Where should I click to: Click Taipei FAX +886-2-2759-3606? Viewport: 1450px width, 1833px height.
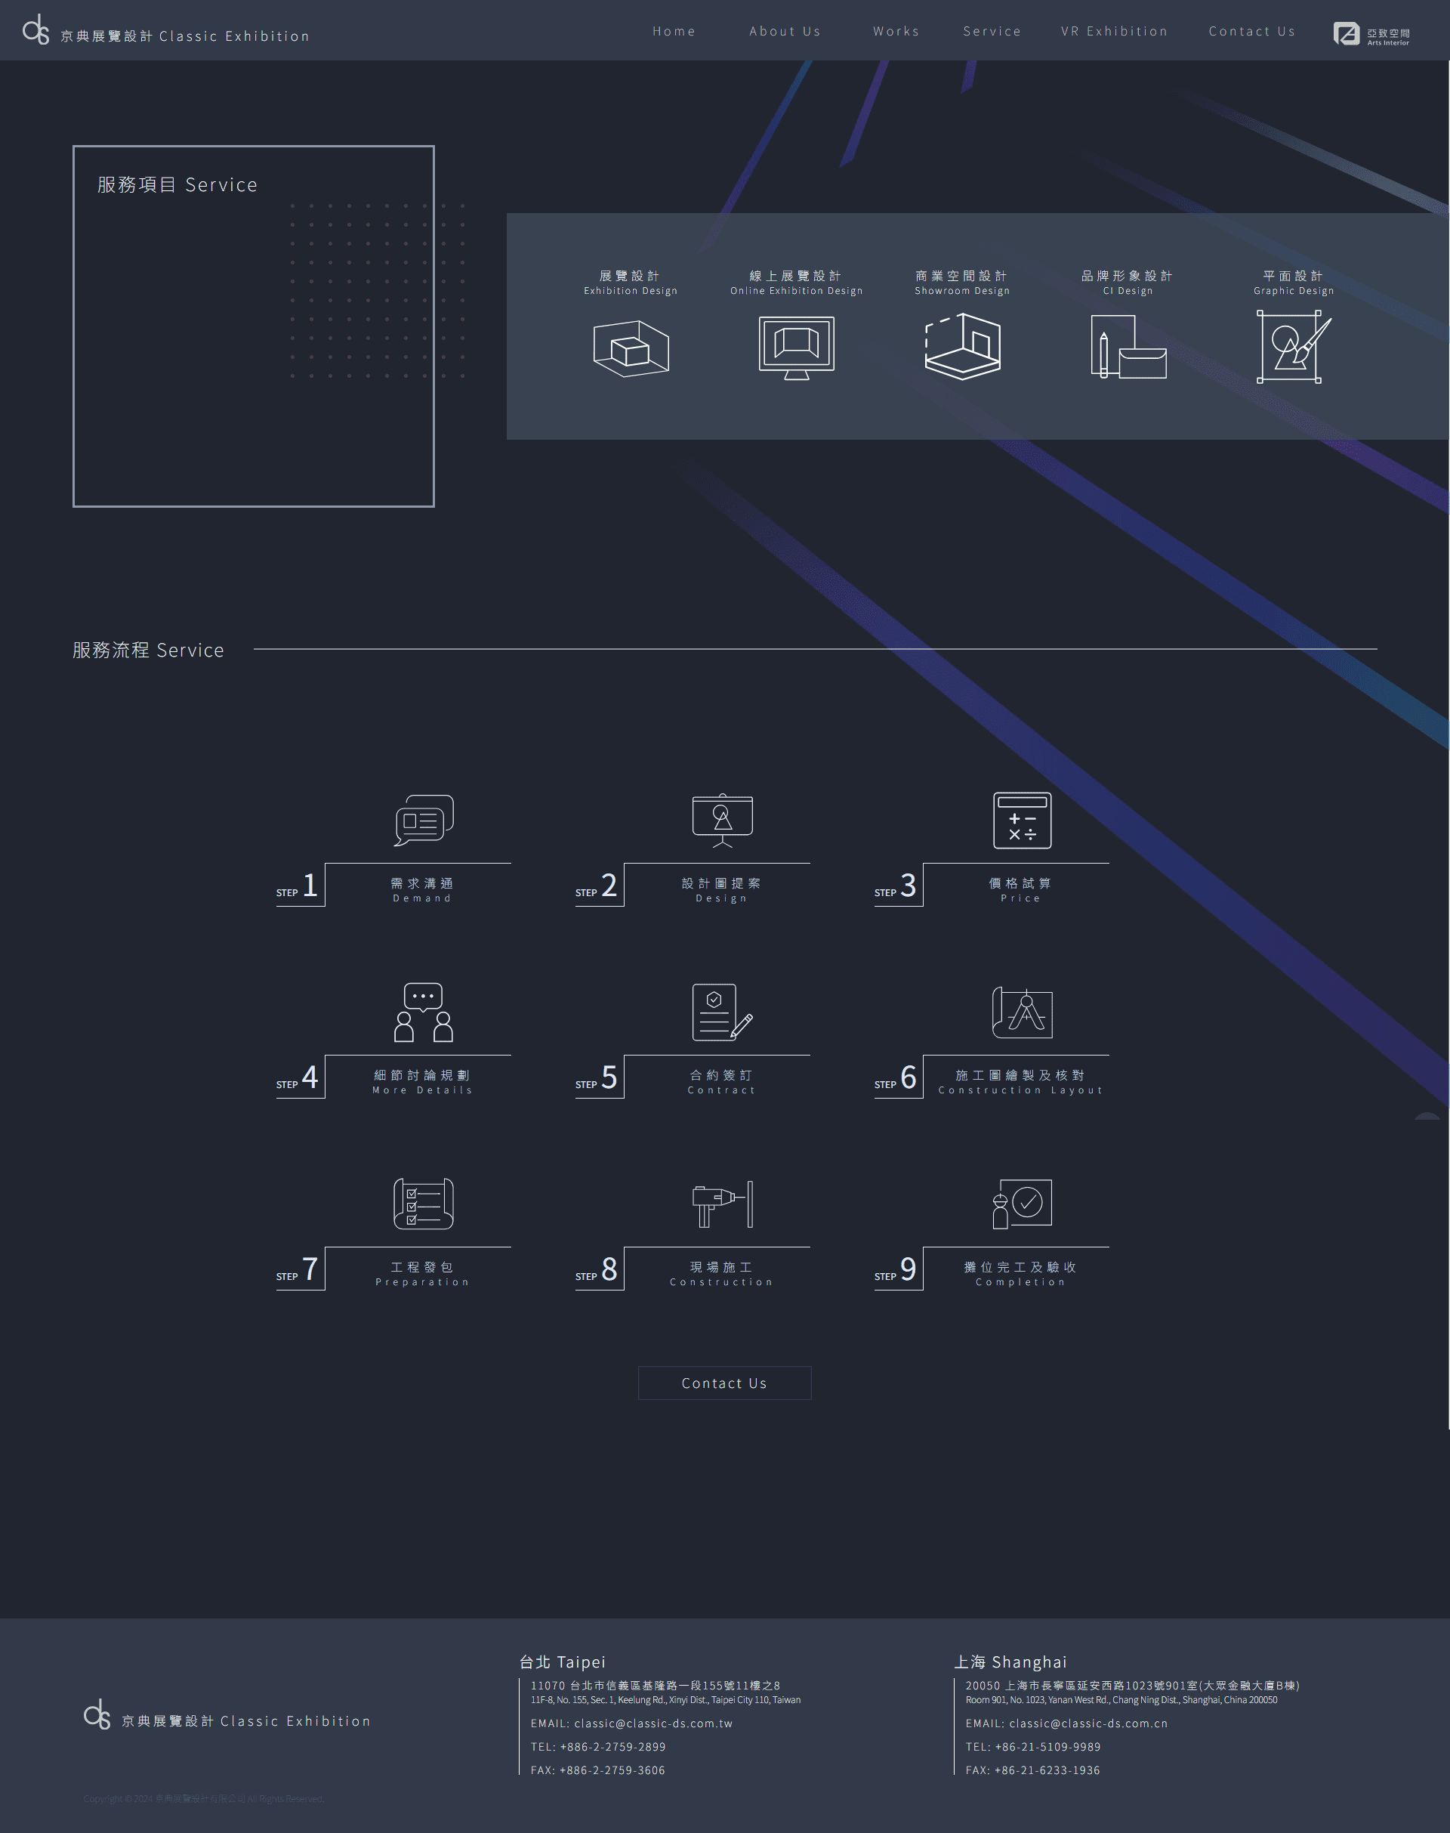(599, 1770)
